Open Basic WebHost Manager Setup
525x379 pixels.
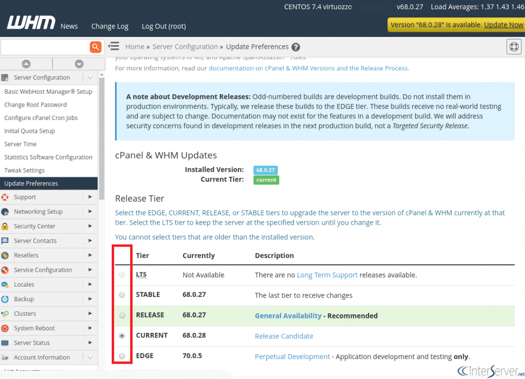48,92
